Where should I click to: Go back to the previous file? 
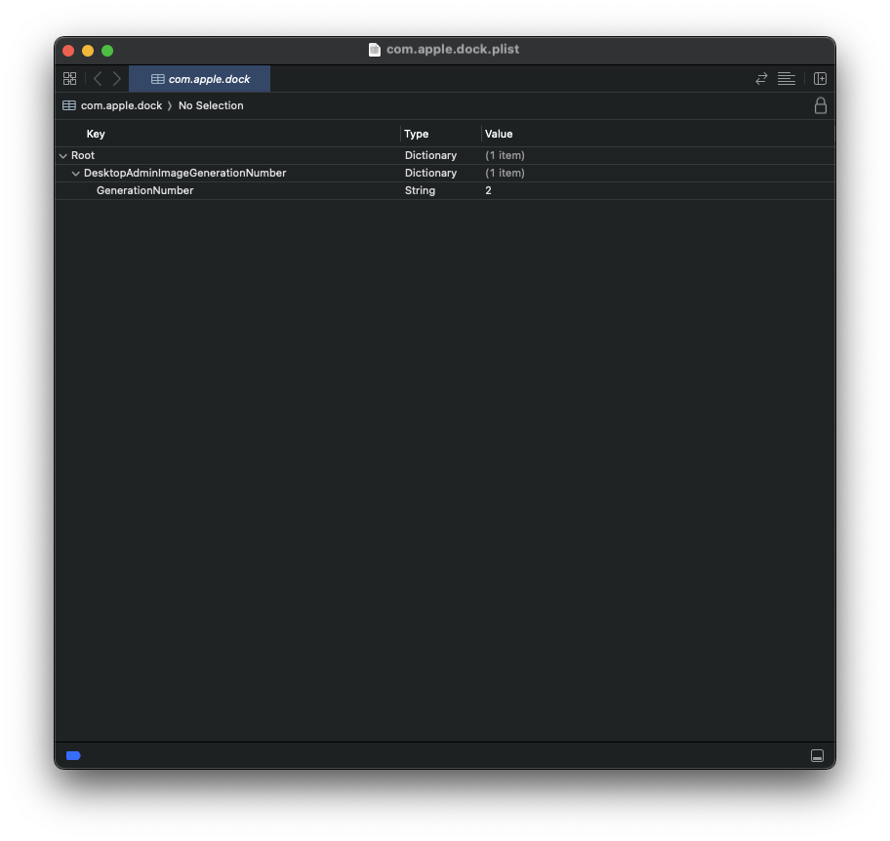(x=98, y=79)
